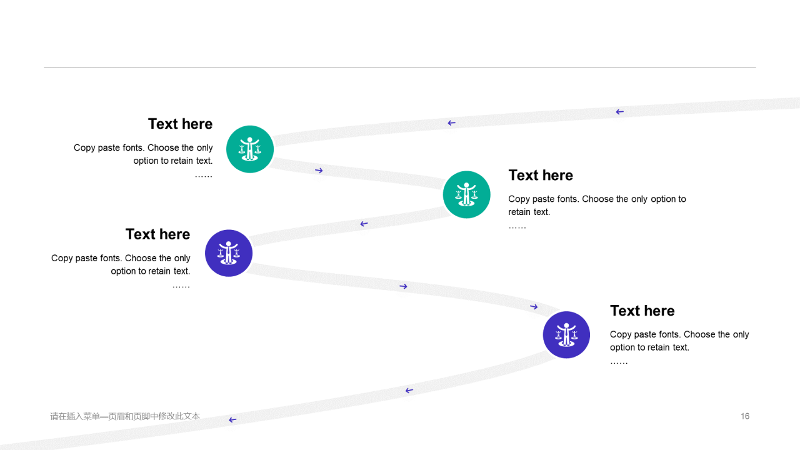Image resolution: width=800 pixels, height=450 pixels.
Task: Select 'Copy paste fonts' paragraph left of green icon
Action: (143, 161)
